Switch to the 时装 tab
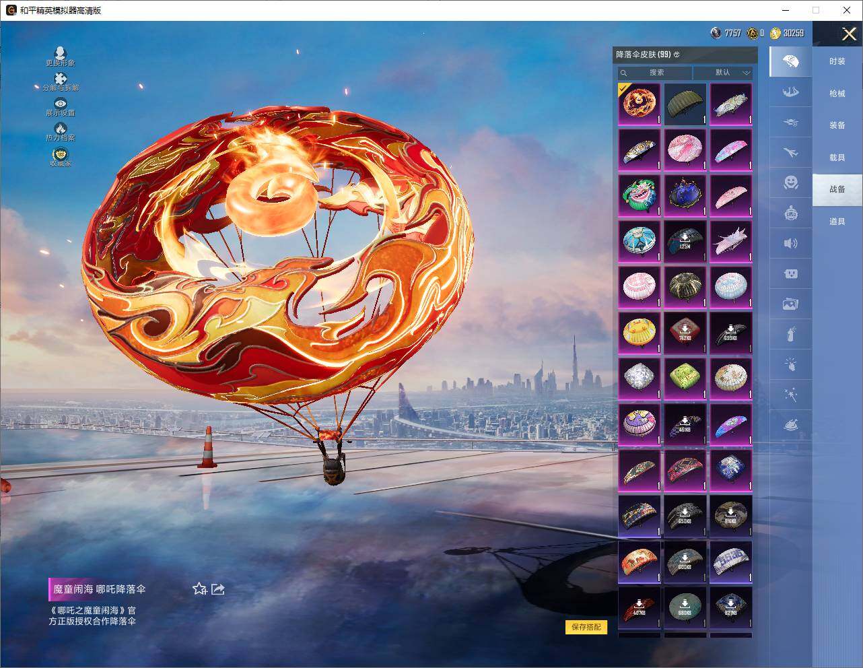The height and width of the screenshot is (668, 863). (x=837, y=61)
